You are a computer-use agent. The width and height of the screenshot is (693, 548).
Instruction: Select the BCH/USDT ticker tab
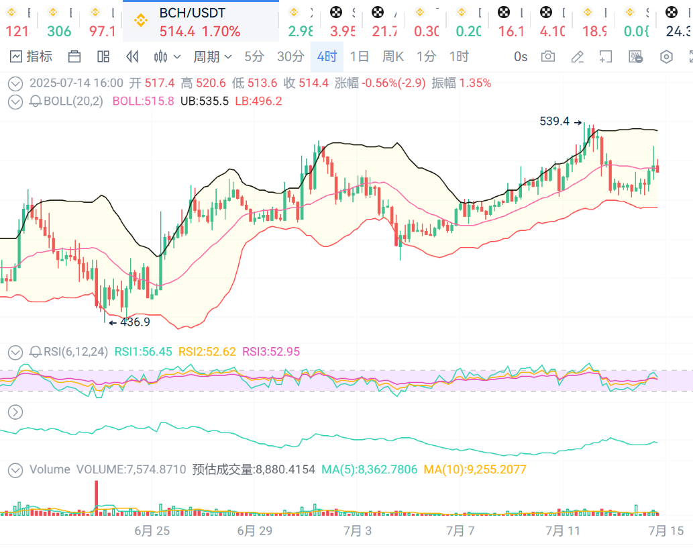201,21
